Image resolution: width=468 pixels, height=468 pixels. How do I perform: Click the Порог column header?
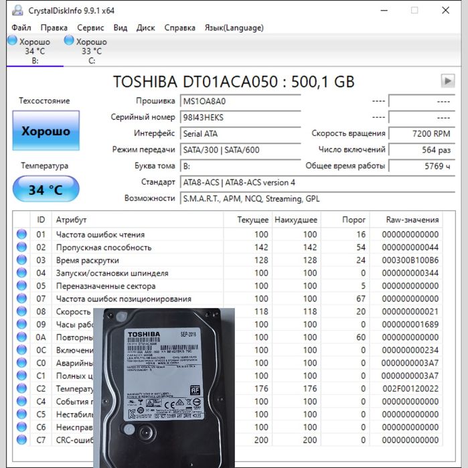[x=345, y=220]
